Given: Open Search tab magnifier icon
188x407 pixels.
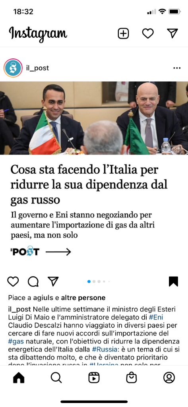Looking at the screenshot, I should pos(56,378).
